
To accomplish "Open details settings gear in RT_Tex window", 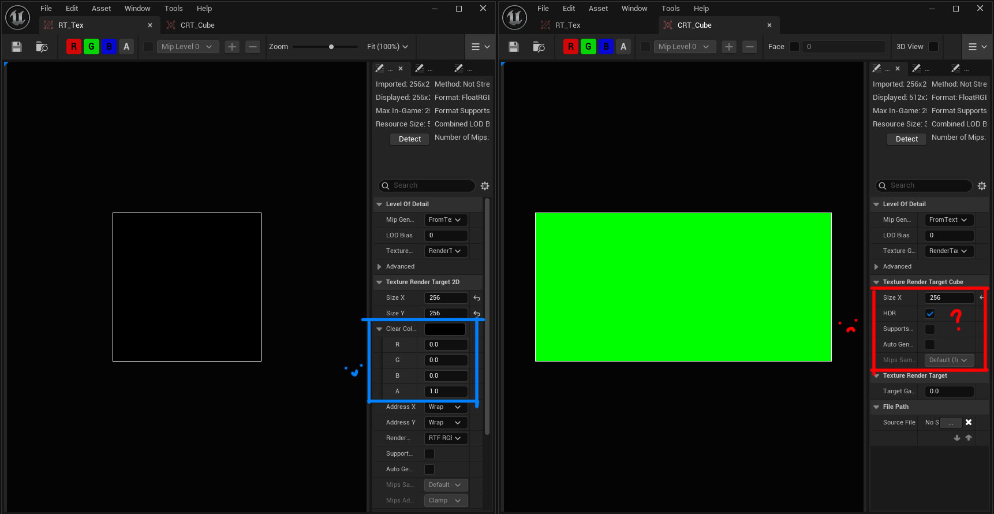I will (485, 186).
